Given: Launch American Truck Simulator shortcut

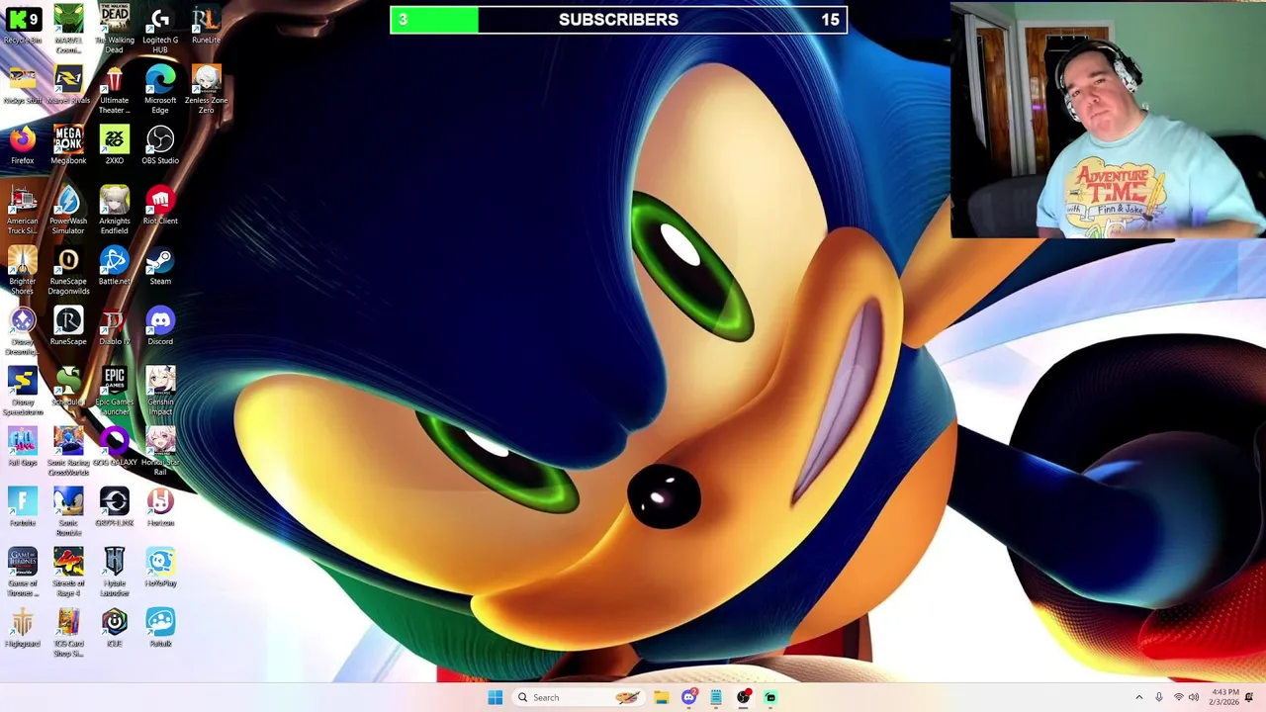Looking at the screenshot, I should [23, 211].
